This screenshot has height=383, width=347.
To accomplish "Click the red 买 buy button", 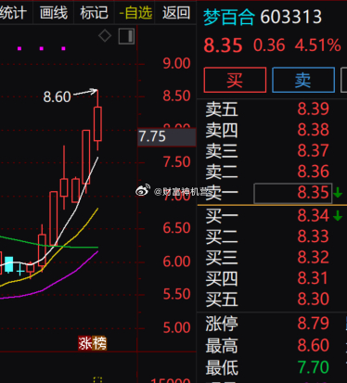I will [235, 80].
